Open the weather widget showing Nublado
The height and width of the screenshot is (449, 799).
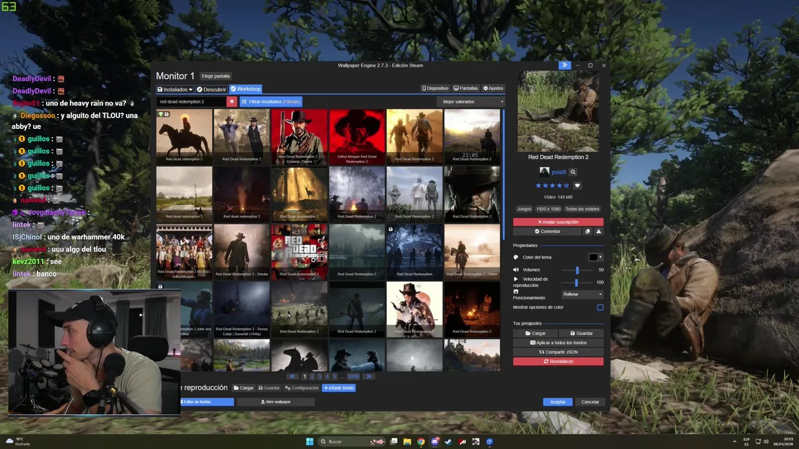pyautogui.click(x=17, y=442)
